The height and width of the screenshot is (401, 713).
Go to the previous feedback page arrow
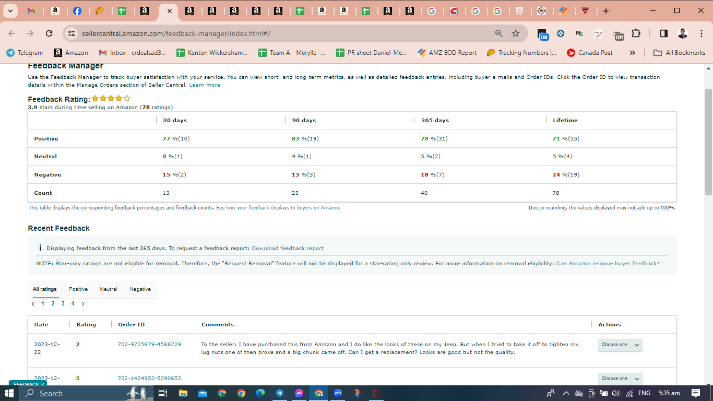pyautogui.click(x=33, y=303)
